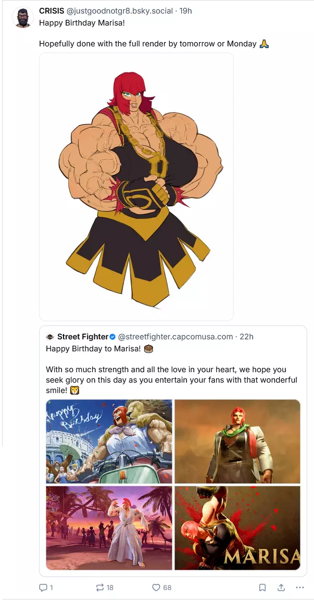Open the Street Fighter display name
Image resolution: width=314 pixels, height=600 pixels.
[83, 337]
